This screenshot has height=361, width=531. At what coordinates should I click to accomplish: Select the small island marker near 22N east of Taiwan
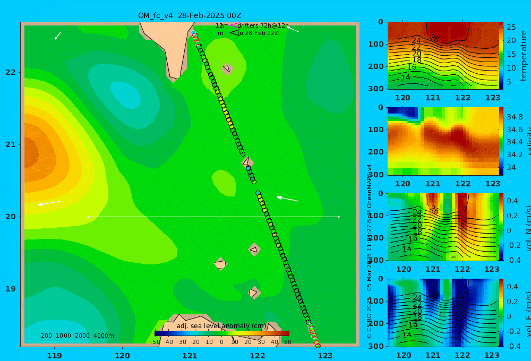tap(227, 68)
